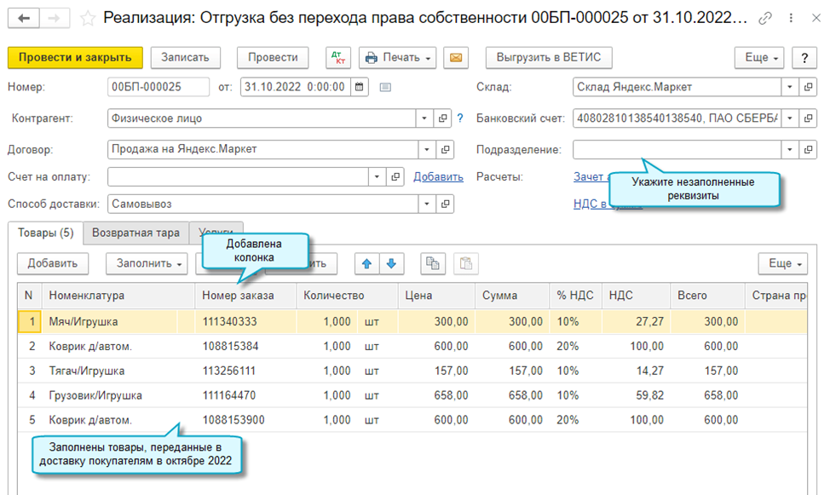Move row up with arrow icon
This screenshot has height=495, width=830.
tap(367, 263)
